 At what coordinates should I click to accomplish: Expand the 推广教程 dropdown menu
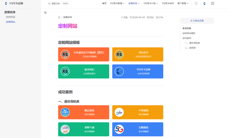[x=183, y=3]
